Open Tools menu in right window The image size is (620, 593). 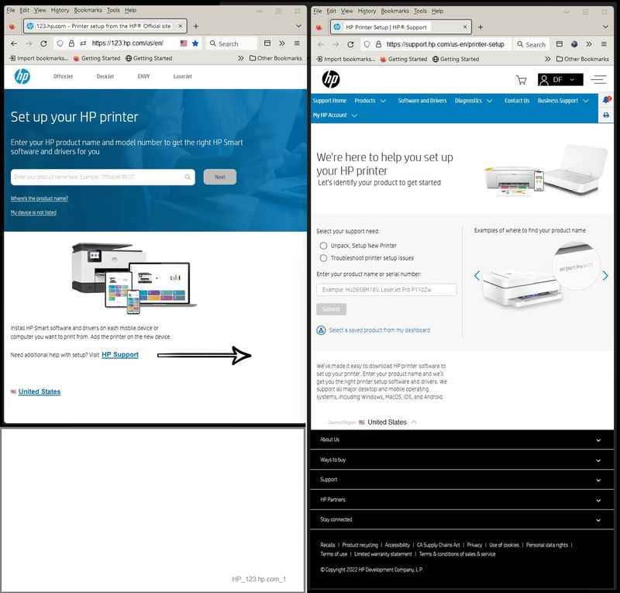click(x=420, y=11)
